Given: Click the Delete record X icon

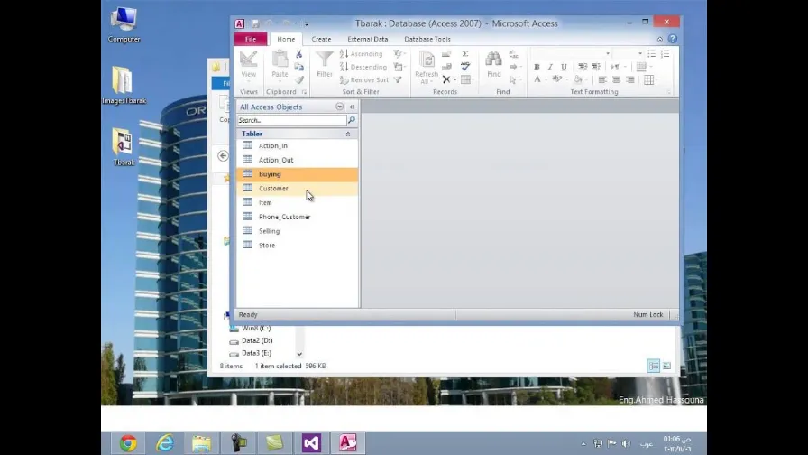Looking at the screenshot, I should [446, 80].
